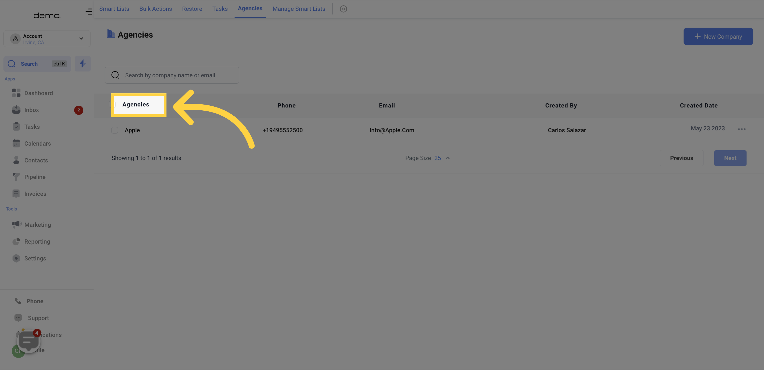Screen dimensions: 764x370
Task: Open the Tasks tab in the top bar
Action: coord(220,9)
